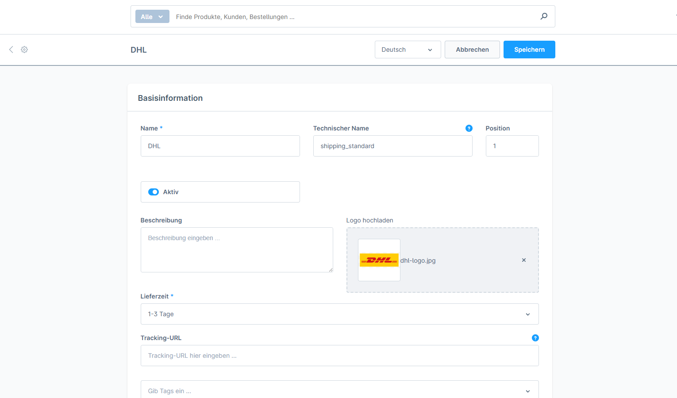The height and width of the screenshot is (398, 677).
Task: Select the Position number field
Action: (x=512, y=146)
